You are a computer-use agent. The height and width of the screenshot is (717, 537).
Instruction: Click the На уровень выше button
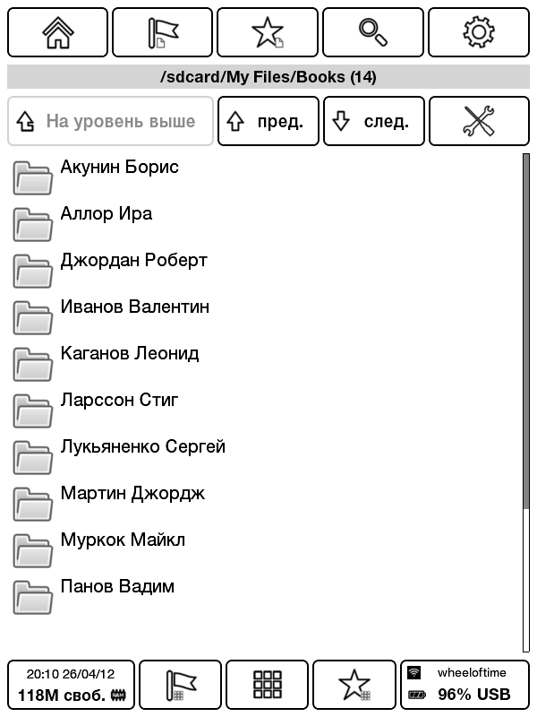110,121
